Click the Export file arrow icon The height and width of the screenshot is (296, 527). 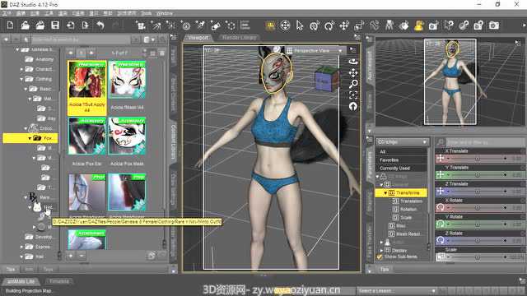click(85, 25)
